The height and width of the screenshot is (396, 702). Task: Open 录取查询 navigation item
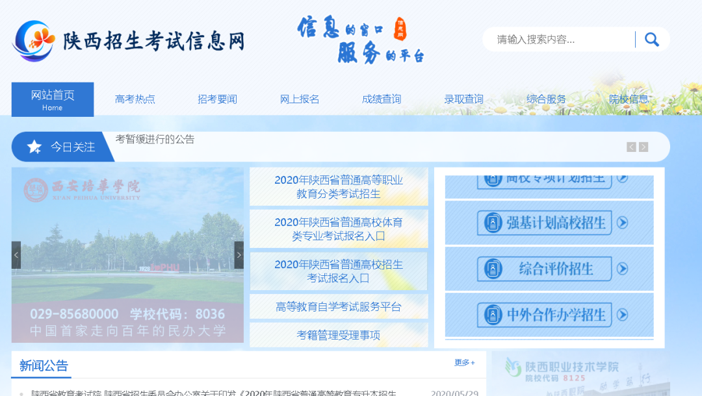(463, 99)
